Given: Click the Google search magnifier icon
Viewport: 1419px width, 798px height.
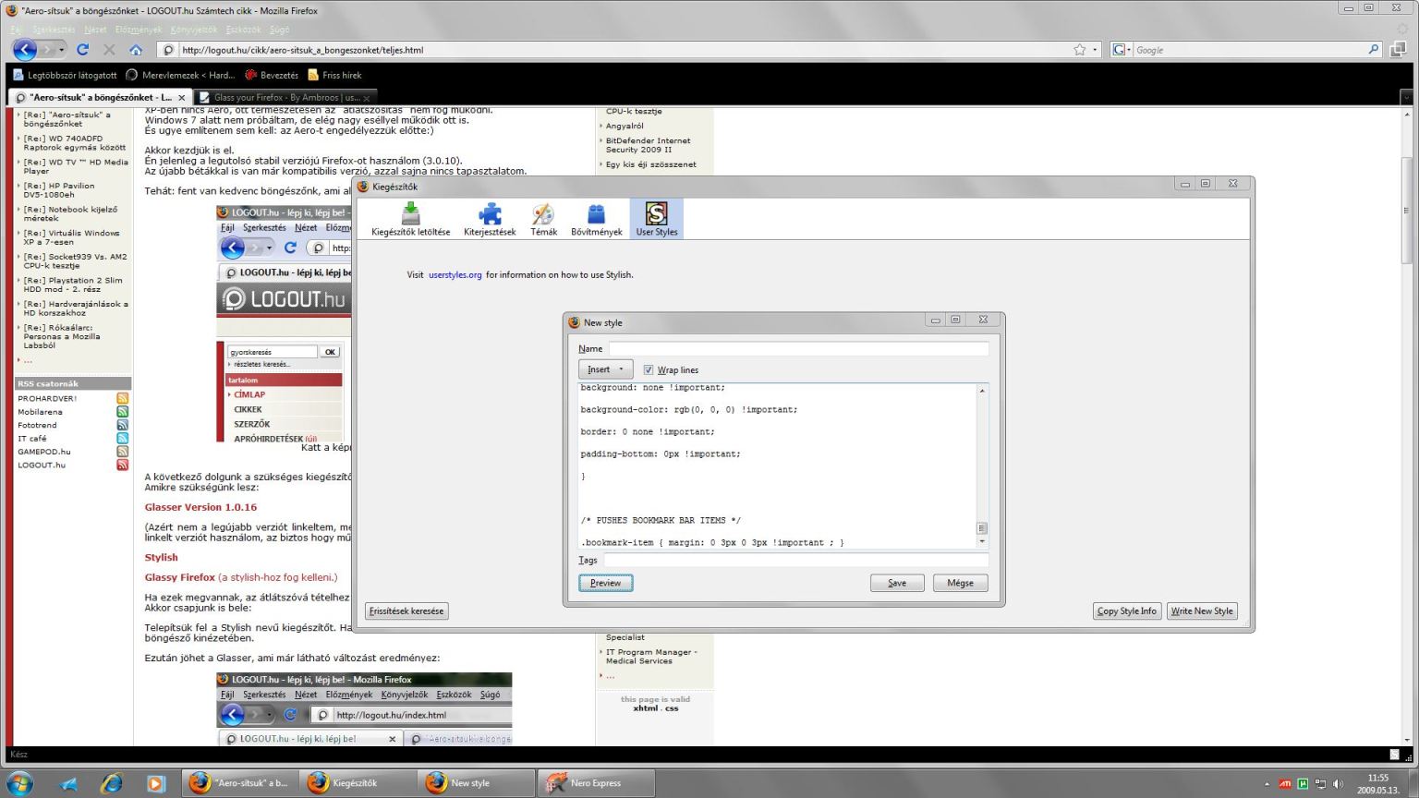Looking at the screenshot, I should coord(1374,50).
